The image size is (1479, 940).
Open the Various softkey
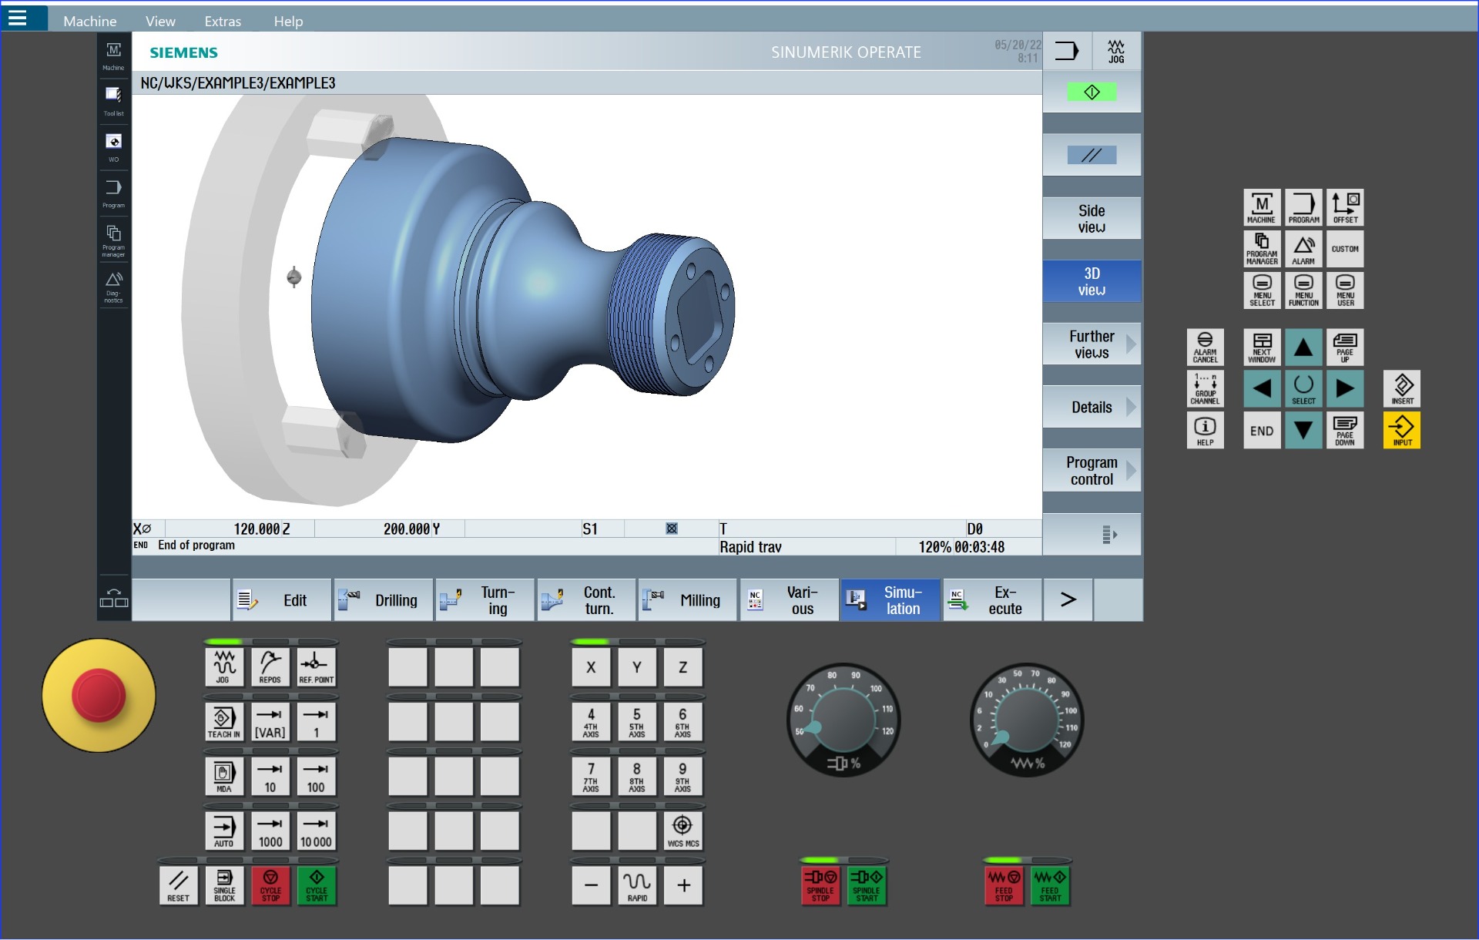coord(789,600)
